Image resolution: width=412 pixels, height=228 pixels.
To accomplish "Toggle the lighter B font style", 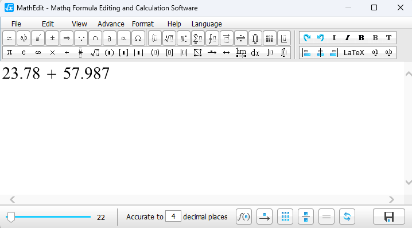I will (375, 38).
